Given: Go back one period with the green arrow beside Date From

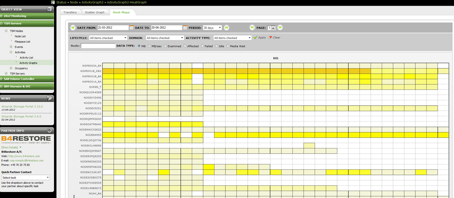Looking at the screenshot, I should coord(73,28).
